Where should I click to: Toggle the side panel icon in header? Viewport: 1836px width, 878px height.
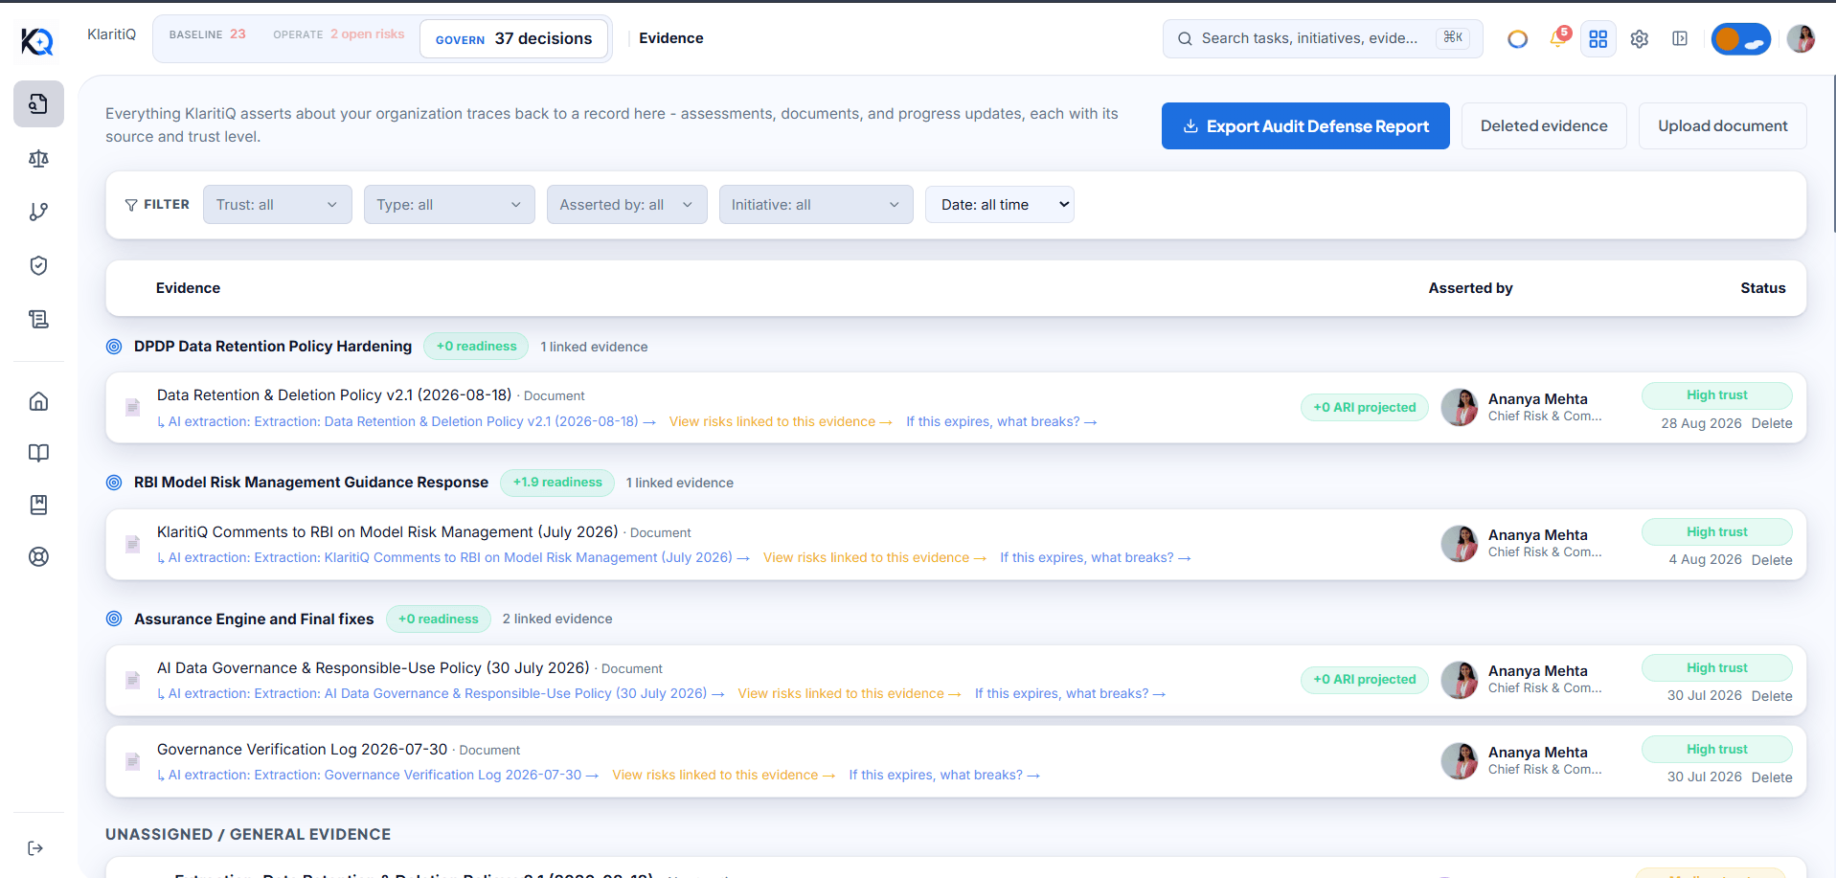click(x=1680, y=38)
